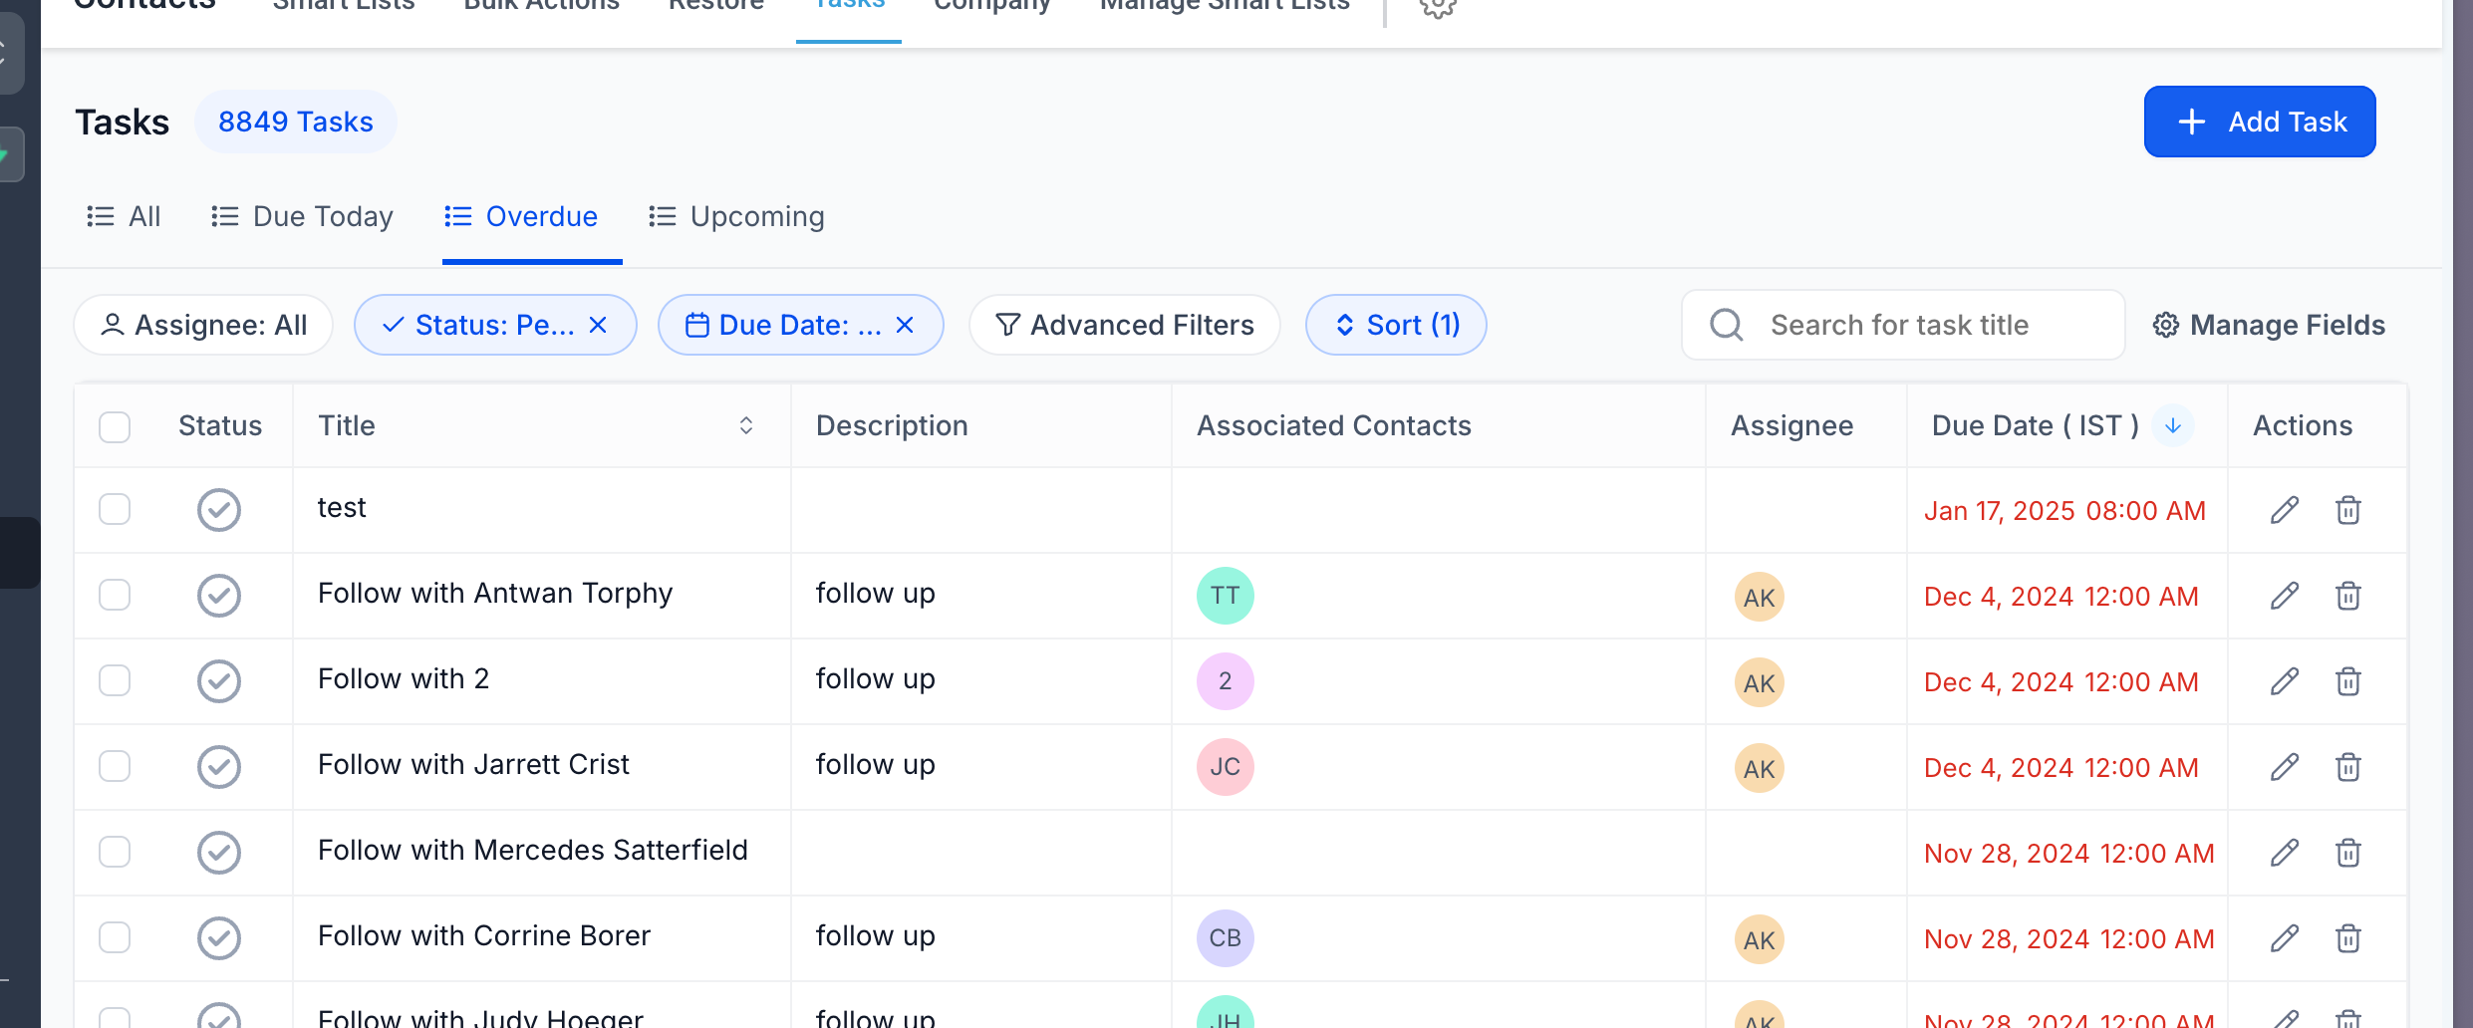Open the settings gear in top navigation
The width and height of the screenshot is (2473, 1028).
click(x=1438, y=8)
